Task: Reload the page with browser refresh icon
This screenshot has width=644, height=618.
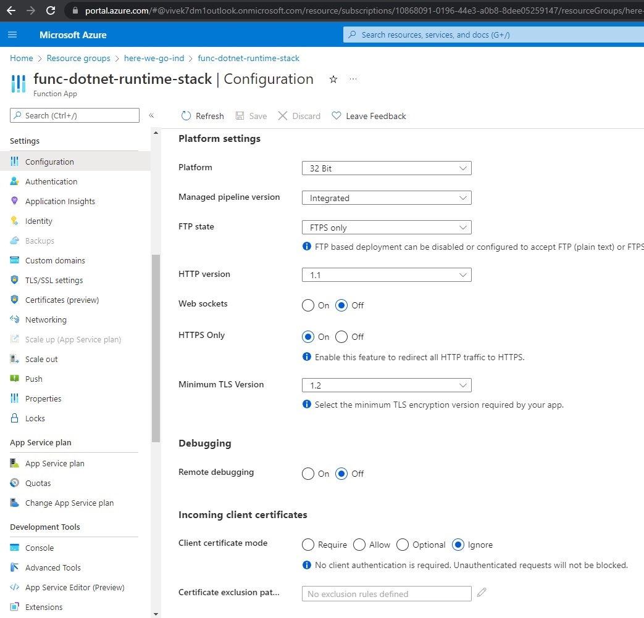Action: (x=51, y=10)
